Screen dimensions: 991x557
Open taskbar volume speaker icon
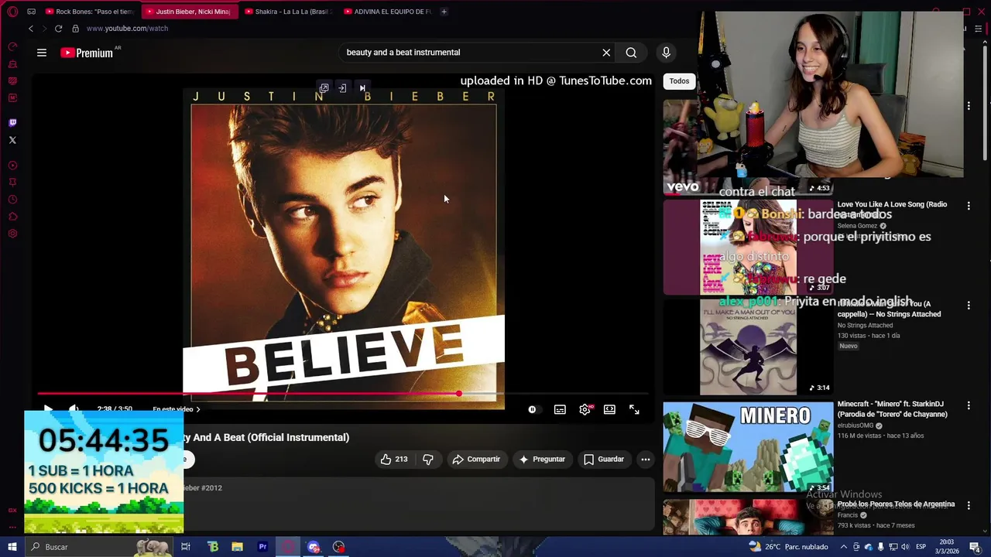(904, 547)
